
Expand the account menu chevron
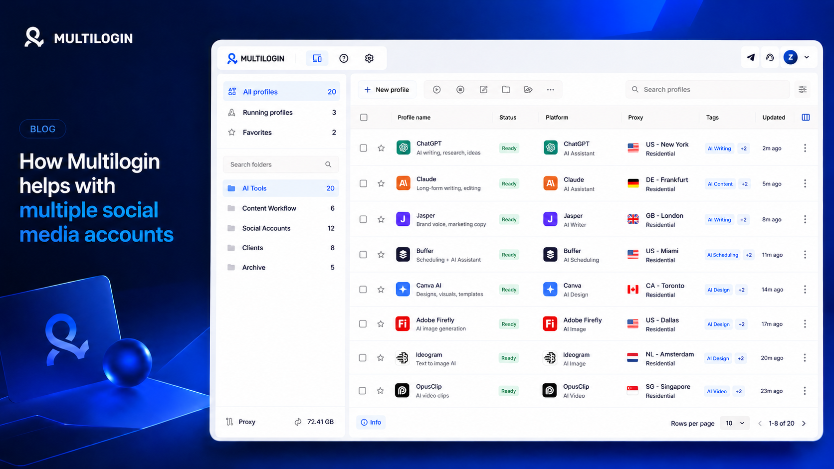[807, 57]
